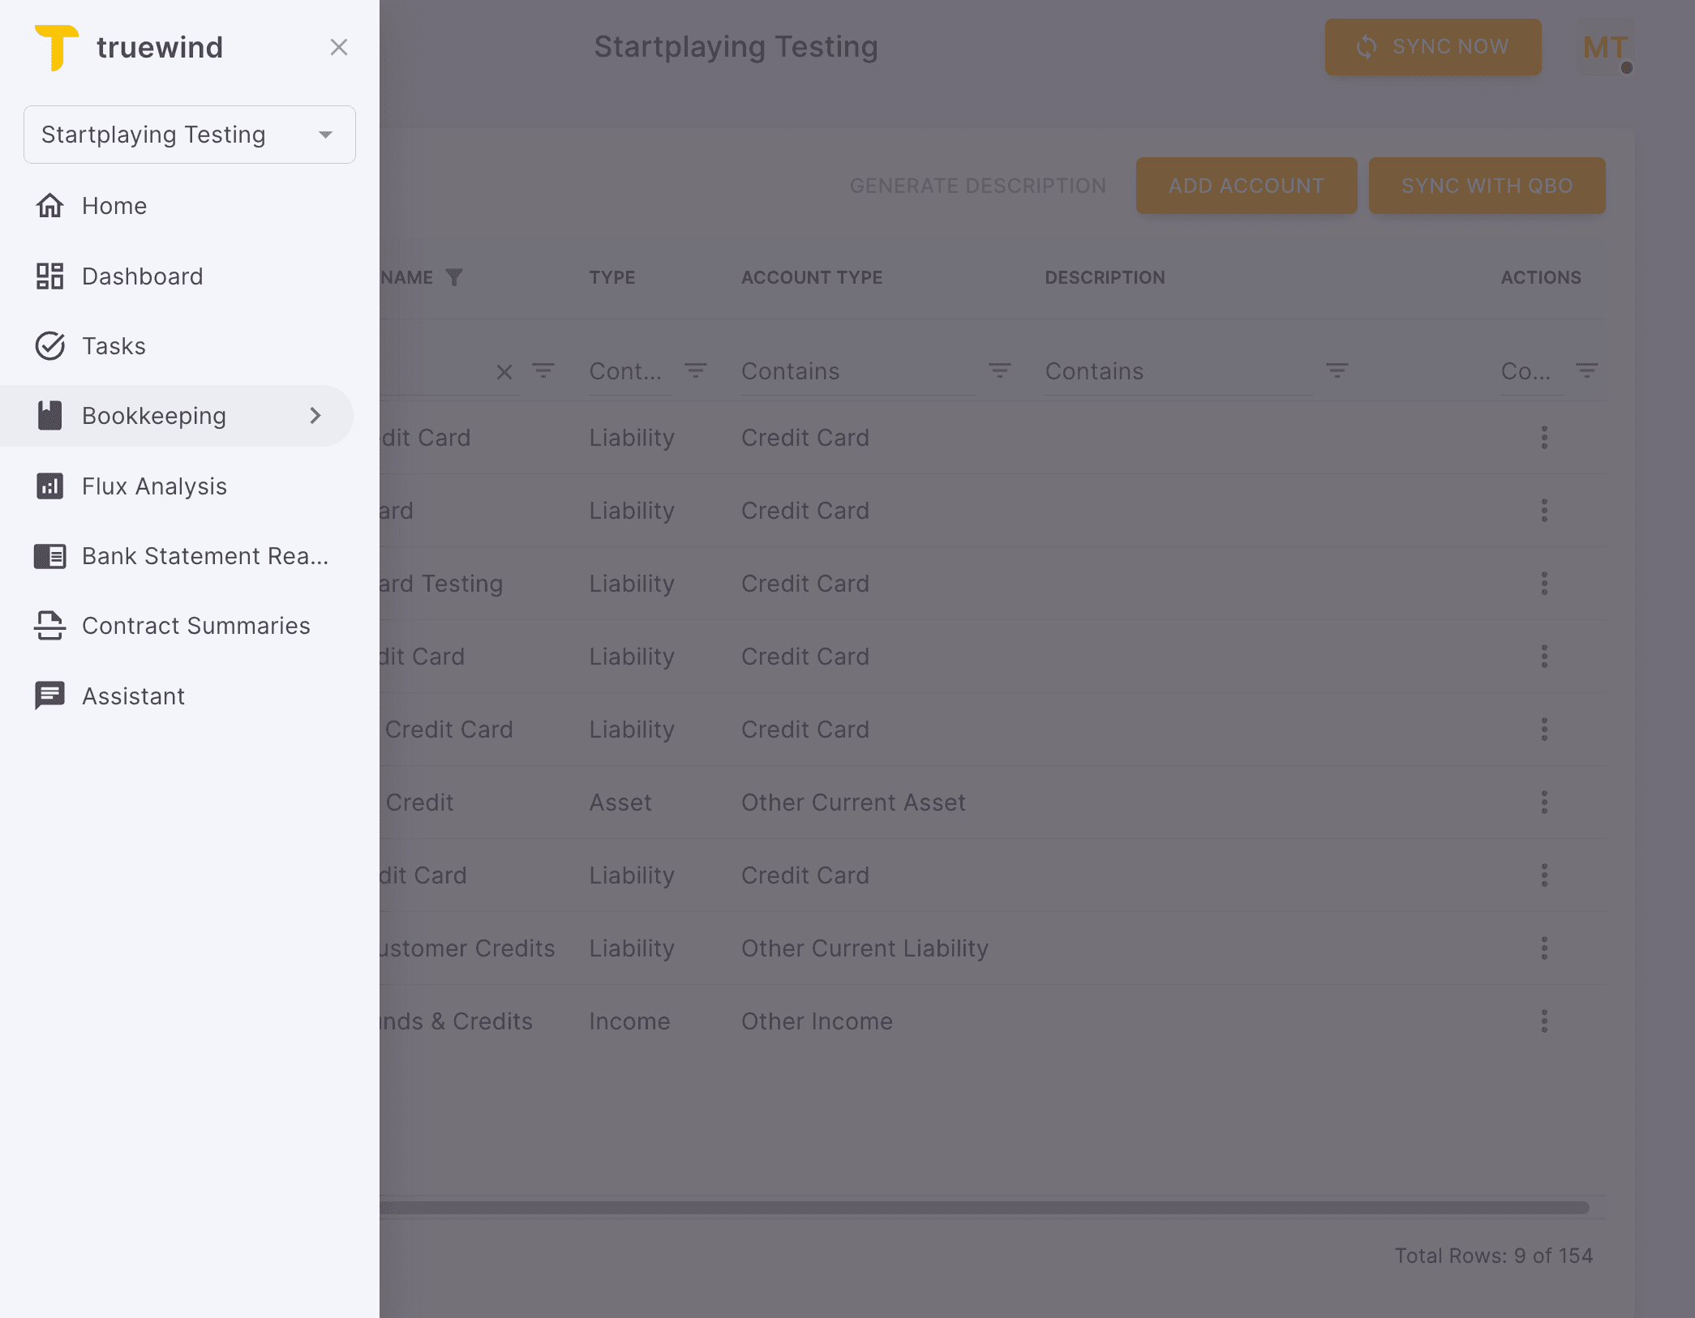Click the filter funnel next to NAME

click(456, 276)
